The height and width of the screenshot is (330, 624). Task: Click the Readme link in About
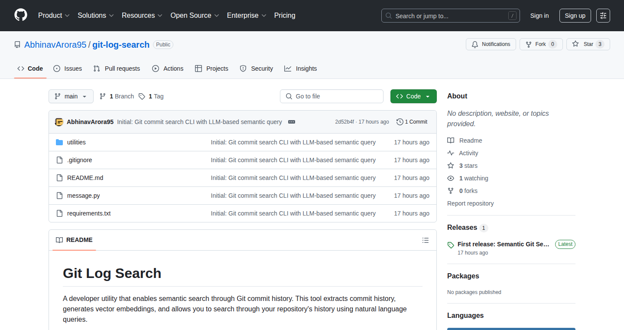point(465,140)
